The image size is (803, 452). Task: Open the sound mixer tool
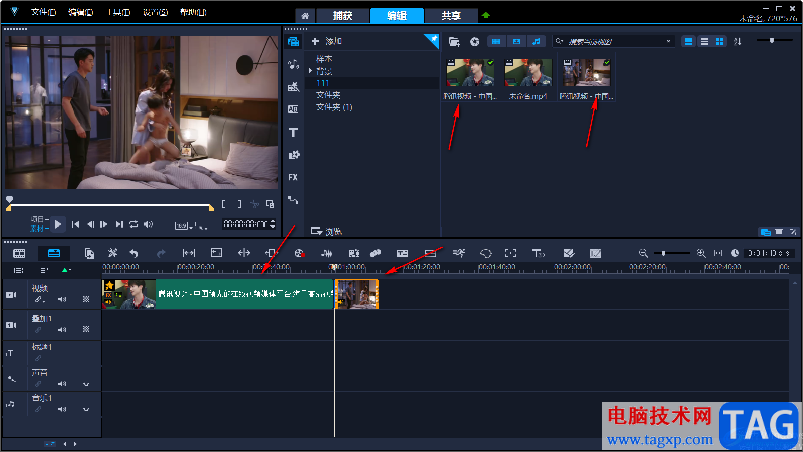(x=326, y=253)
